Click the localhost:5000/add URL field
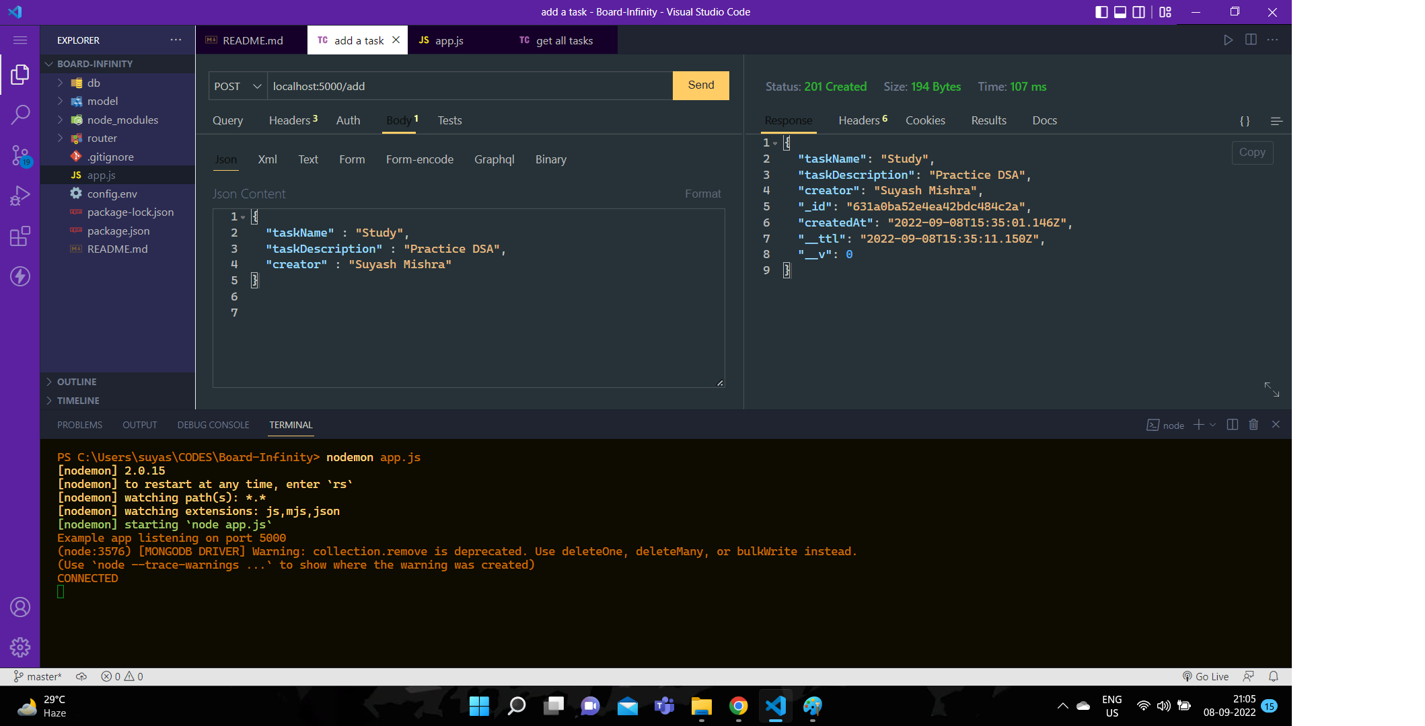This screenshot has height=726, width=1425. (470, 86)
